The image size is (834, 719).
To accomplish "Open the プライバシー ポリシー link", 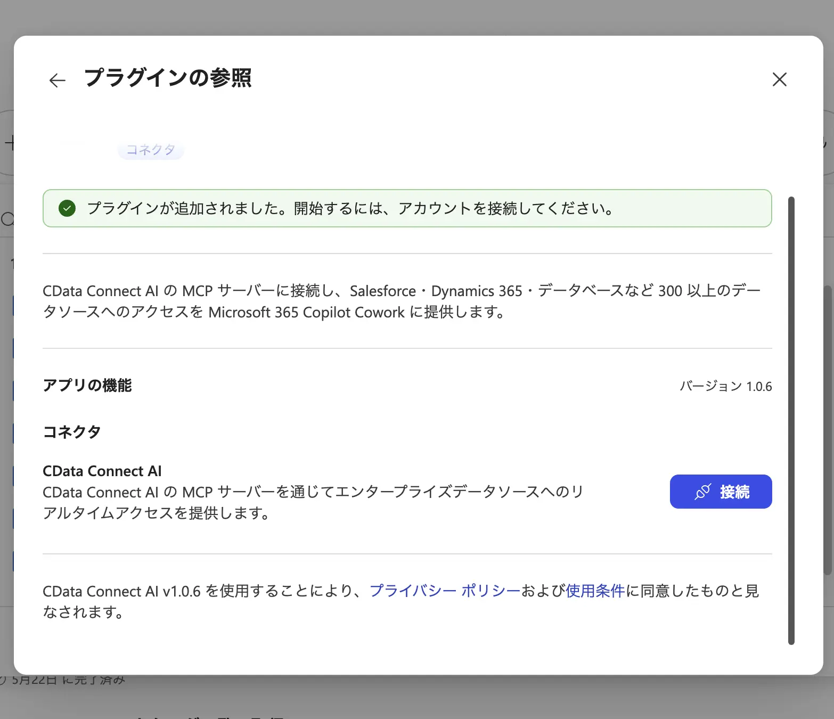I will [x=445, y=591].
